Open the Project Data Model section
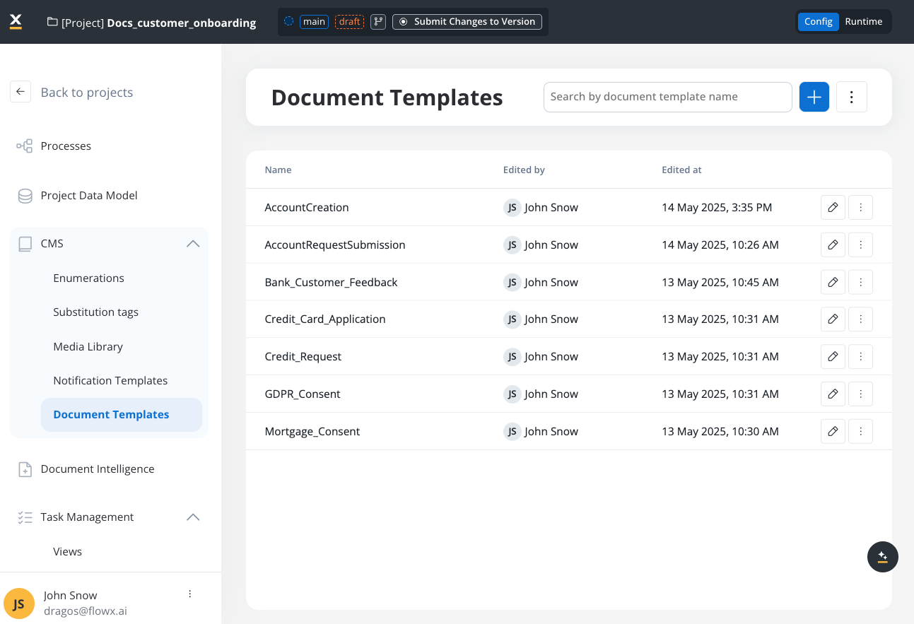 [x=89, y=196]
